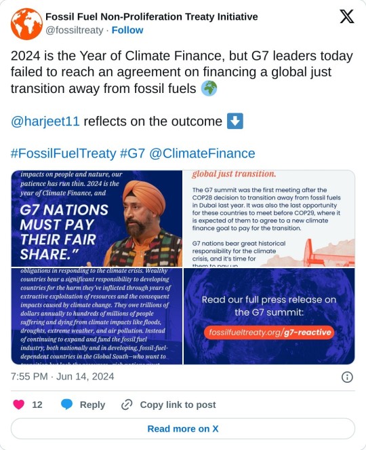Like the post with the heart icon
The width and height of the screenshot is (366, 450).
(19, 405)
